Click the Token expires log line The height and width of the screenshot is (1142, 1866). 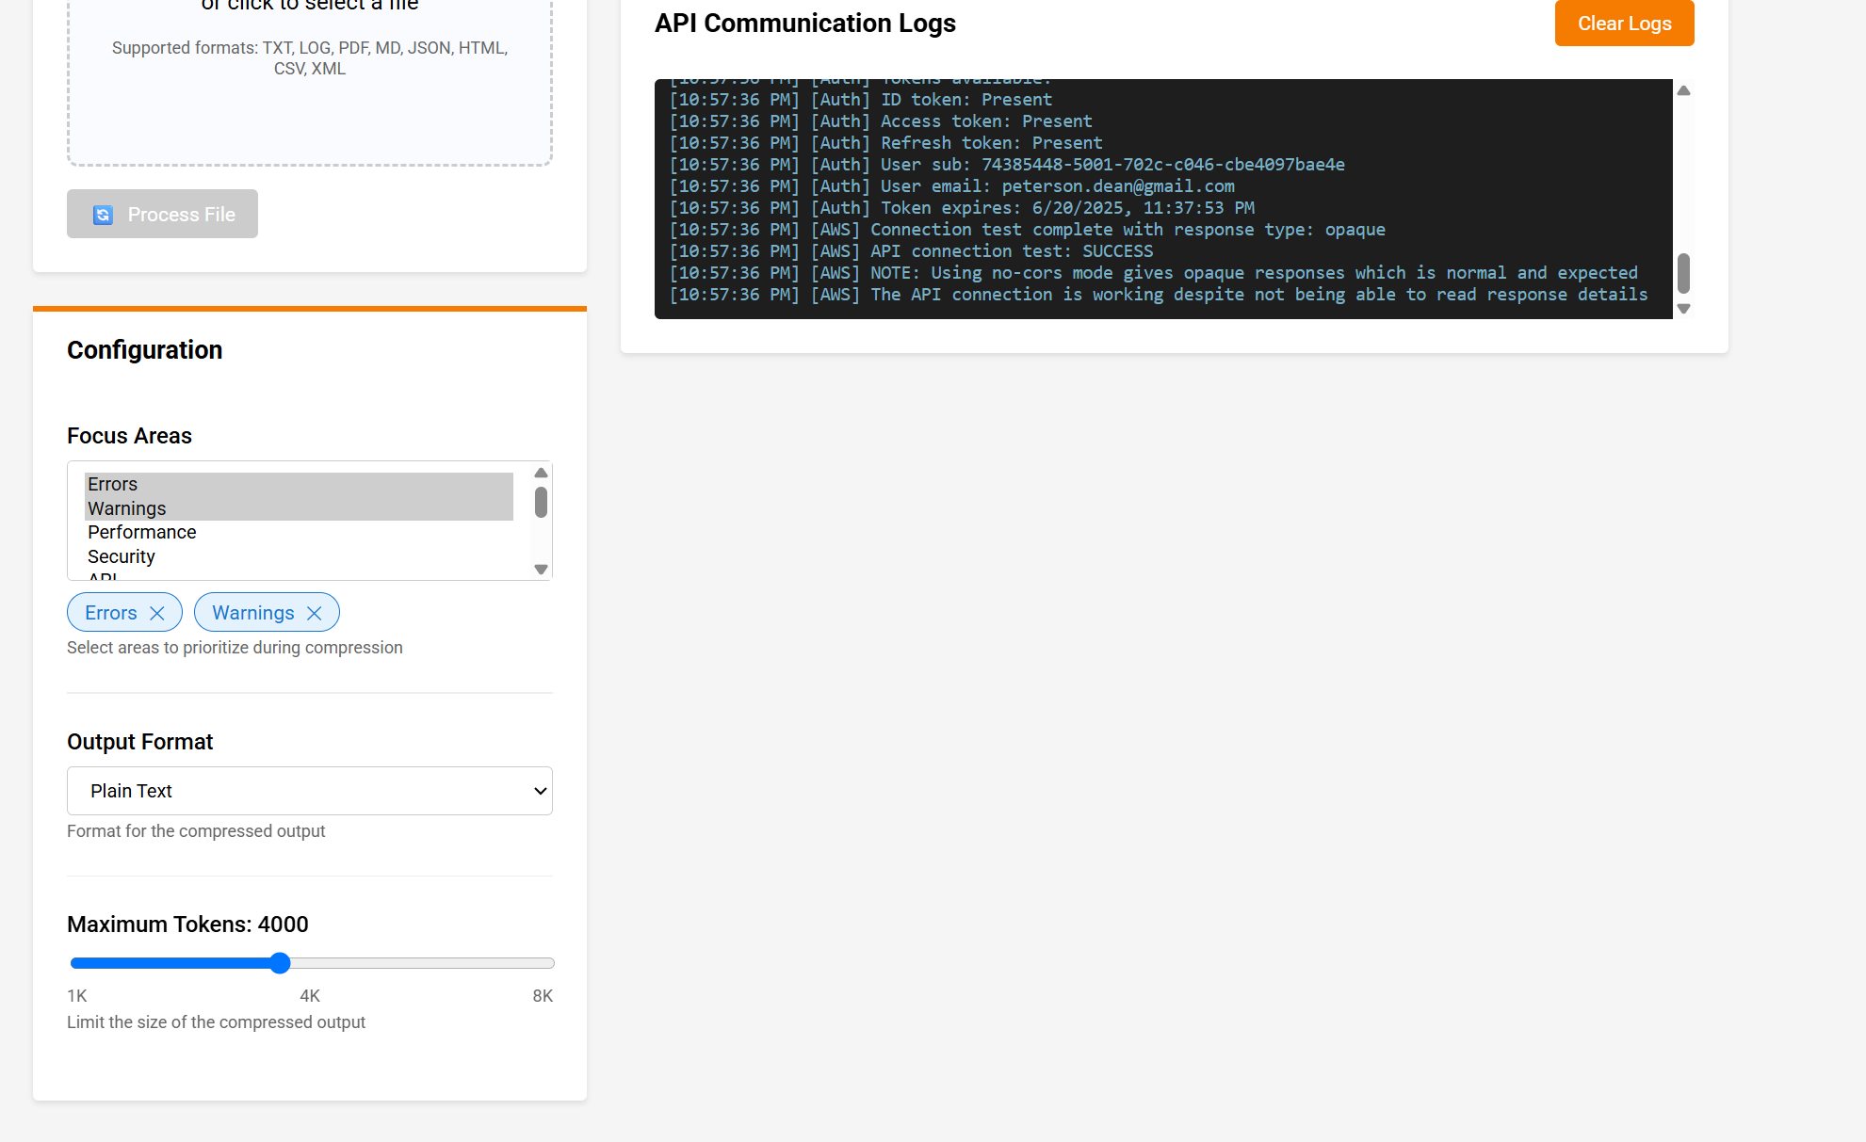[x=962, y=208]
